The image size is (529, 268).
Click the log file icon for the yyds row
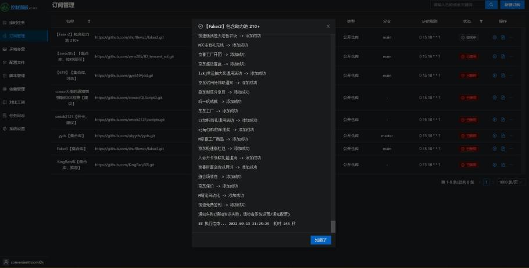click(x=503, y=135)
